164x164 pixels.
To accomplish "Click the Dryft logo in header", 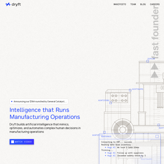I will pyautogui.click(x=13, y=4).
